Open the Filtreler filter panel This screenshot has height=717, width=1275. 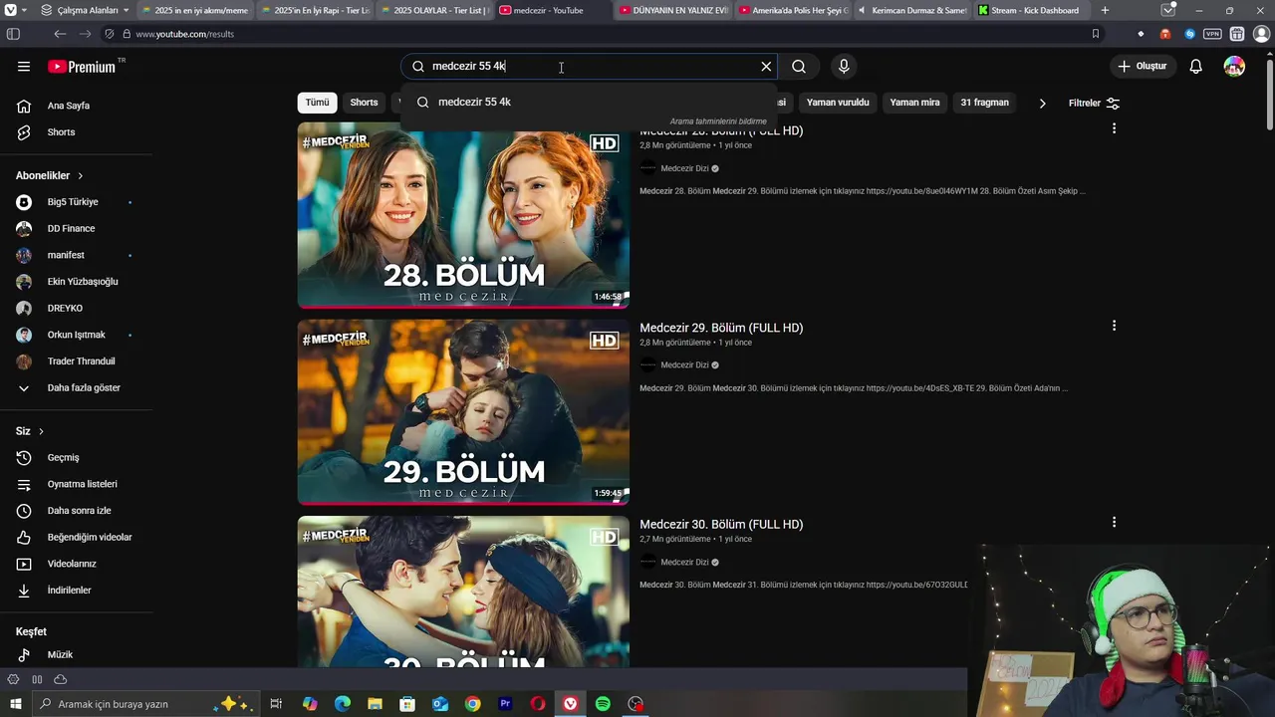[x=1094, y=104]
